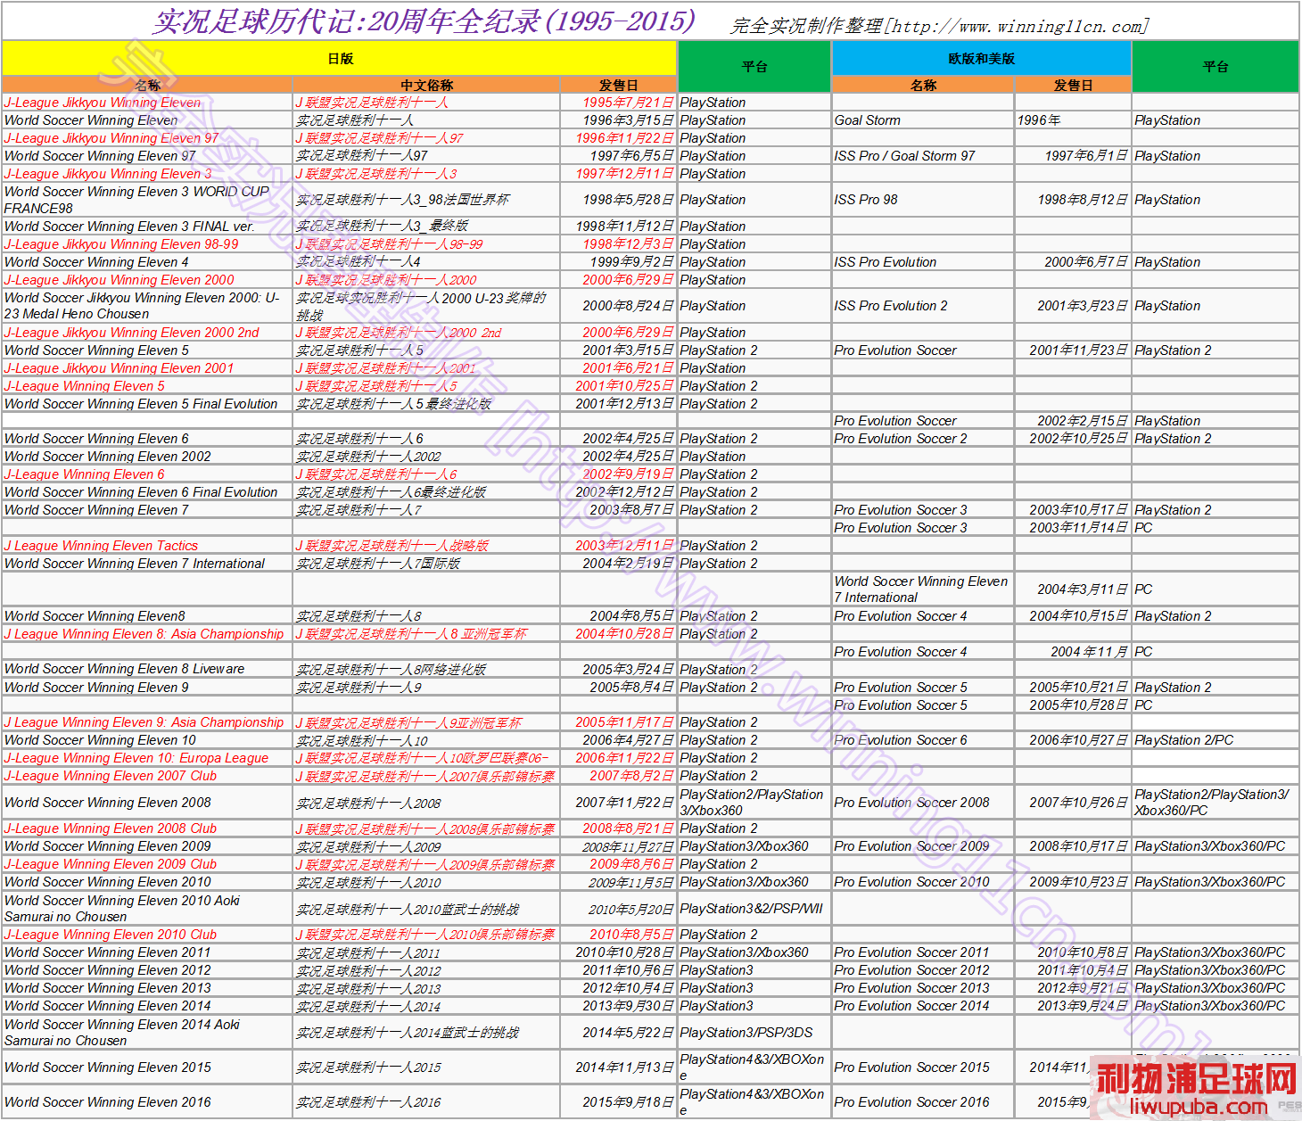Screen dimensions: 1302x1121
Task: Select cell World Soccer Winning Eleven 4
Action: point(147,262)
